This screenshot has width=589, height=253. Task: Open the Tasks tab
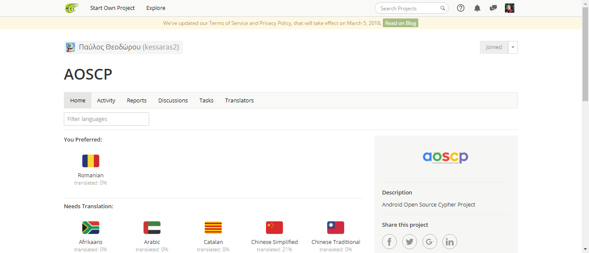point(206,100)
